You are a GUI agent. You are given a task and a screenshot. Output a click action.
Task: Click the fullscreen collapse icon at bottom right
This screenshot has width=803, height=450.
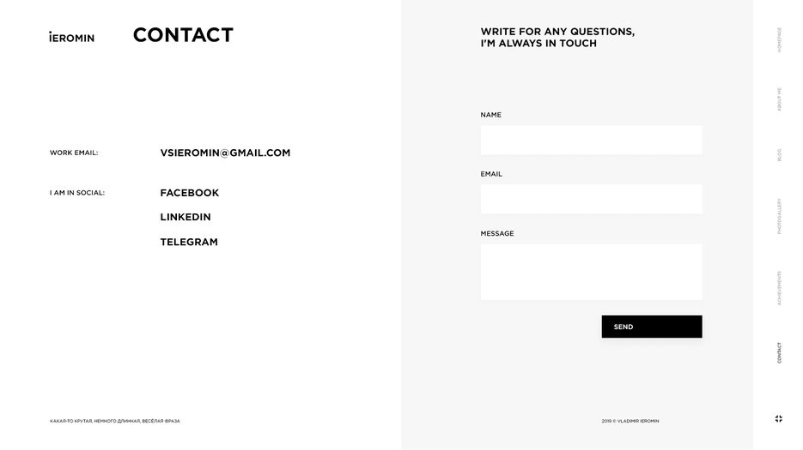point(778,419)
